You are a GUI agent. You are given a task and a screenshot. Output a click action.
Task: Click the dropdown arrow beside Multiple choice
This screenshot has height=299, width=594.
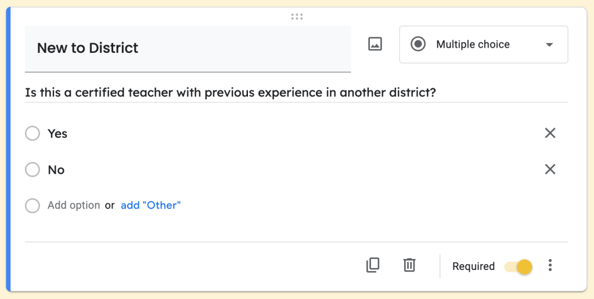point(549,45)
